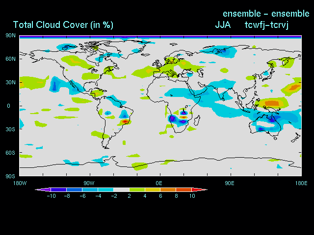This screenshot has width=314, height=235.
Task: Click the 0E longitude label
Action: (159, 183)
